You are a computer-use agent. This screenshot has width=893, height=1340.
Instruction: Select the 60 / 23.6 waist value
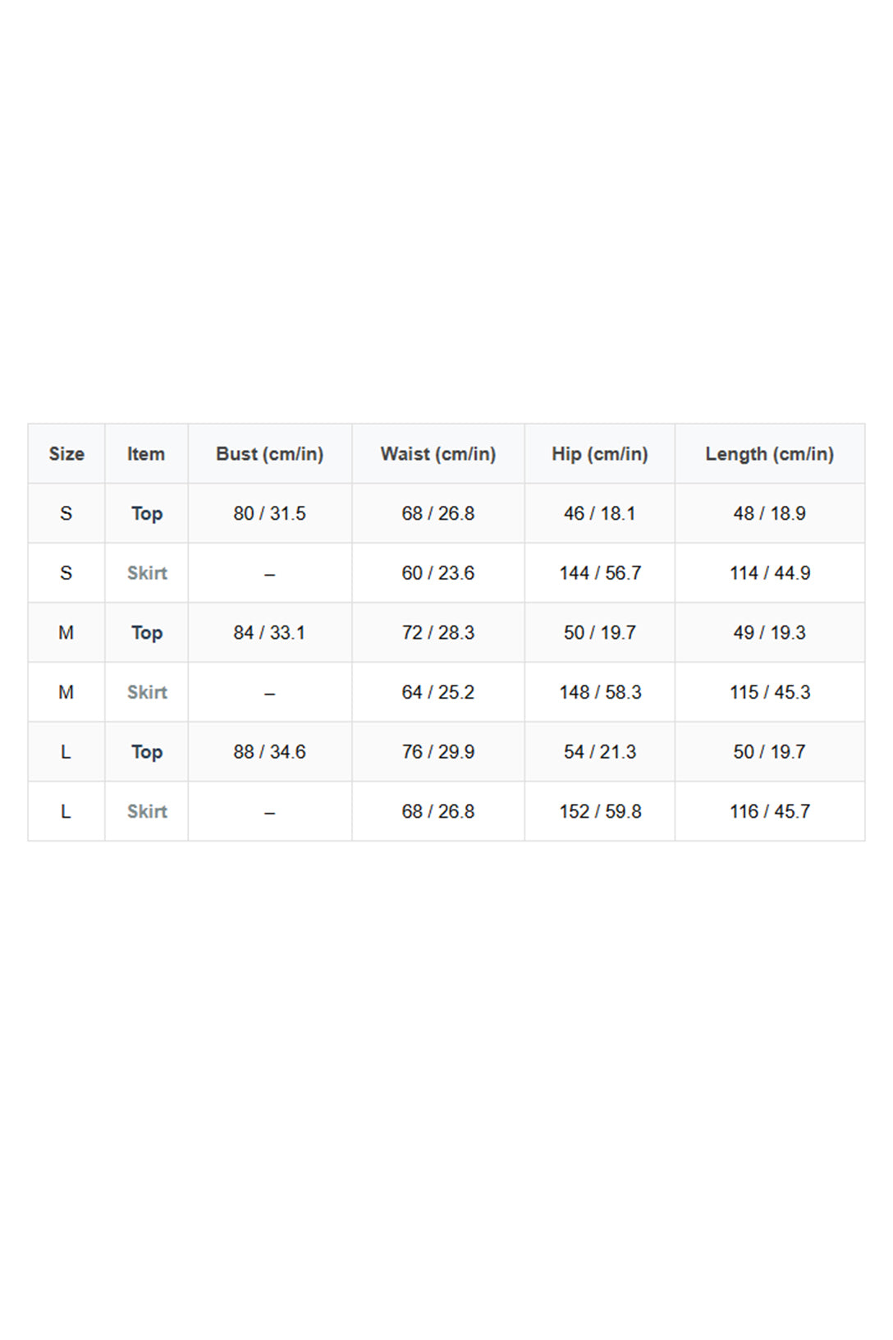(x=438, y=573)
